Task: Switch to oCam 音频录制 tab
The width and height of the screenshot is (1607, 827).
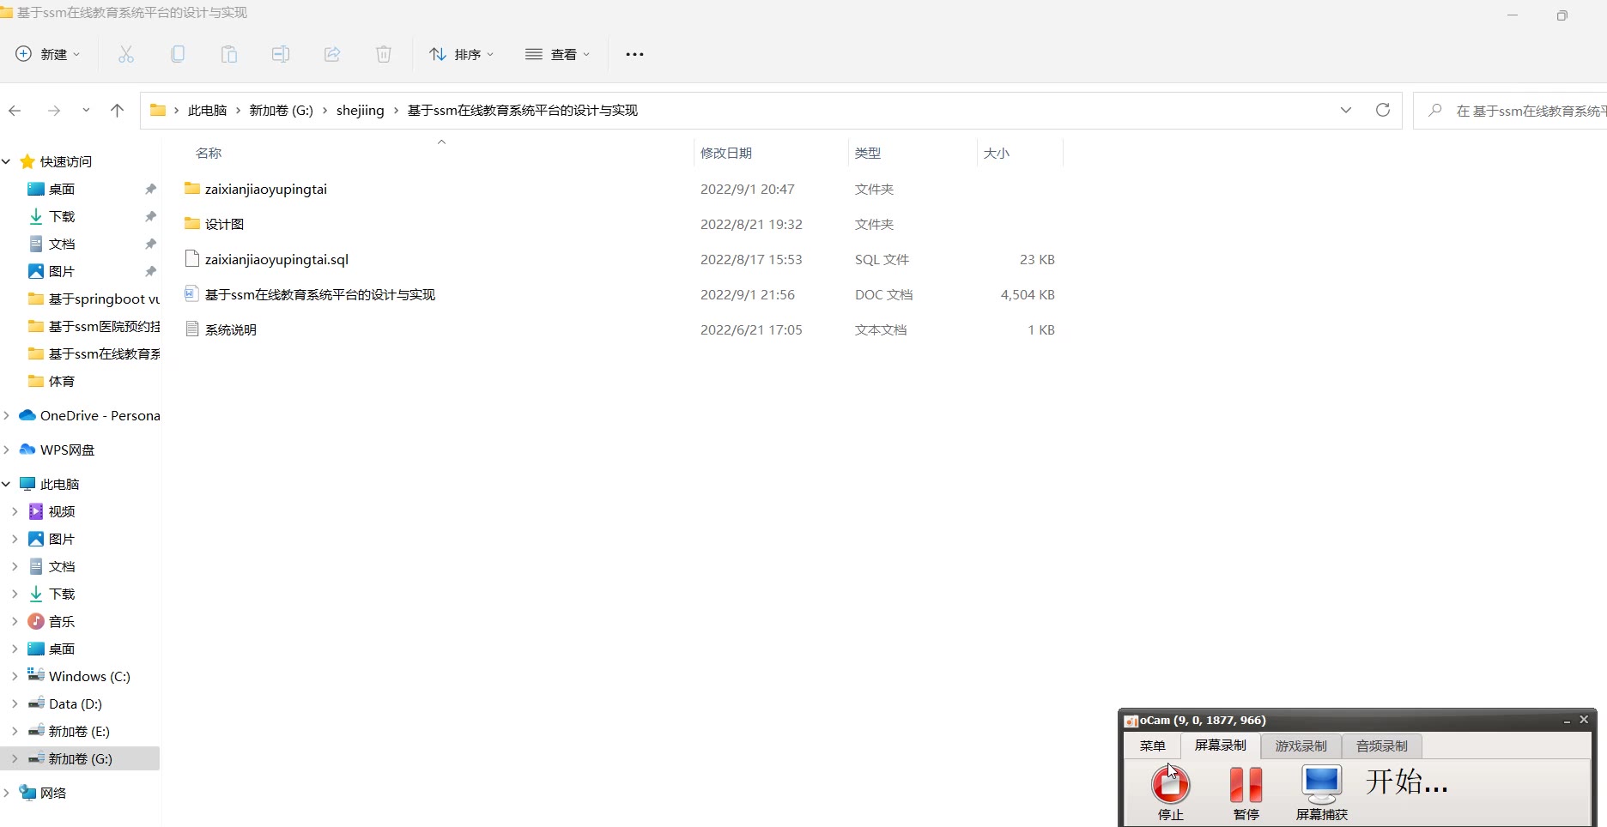Action: tap(1381, 746)
